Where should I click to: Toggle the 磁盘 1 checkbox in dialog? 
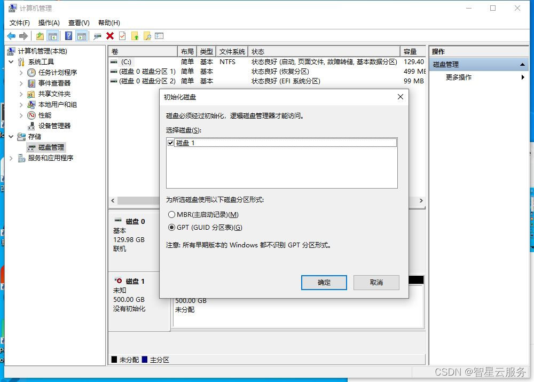(x=171, y=143)
